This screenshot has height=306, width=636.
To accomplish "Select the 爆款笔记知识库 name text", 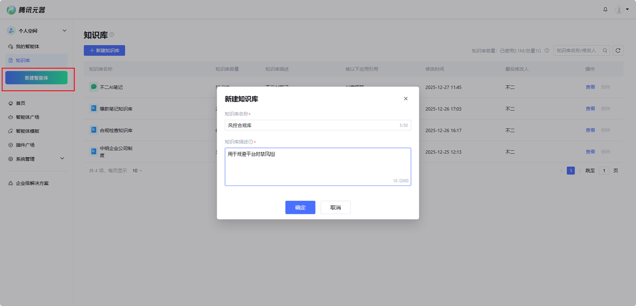I will click(x=116, y=109).
